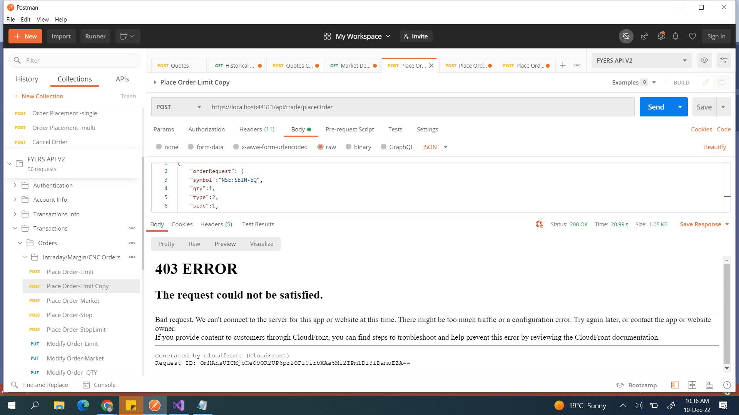Open the Console panel
Image resolution: width=739 pixels, height=415 pixels.
[x=99, y=385]
